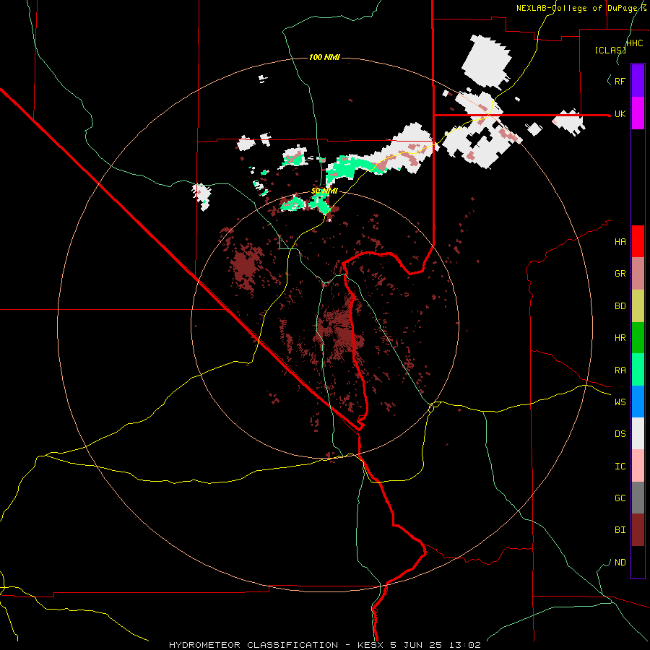Click the IC legend label
This screenshot has width=650, height=650.
click(x=620, y=467)
